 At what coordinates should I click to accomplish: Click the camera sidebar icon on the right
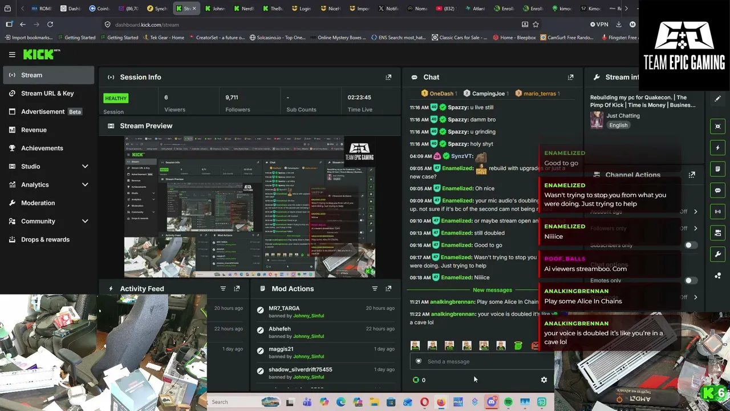(718, 233)
